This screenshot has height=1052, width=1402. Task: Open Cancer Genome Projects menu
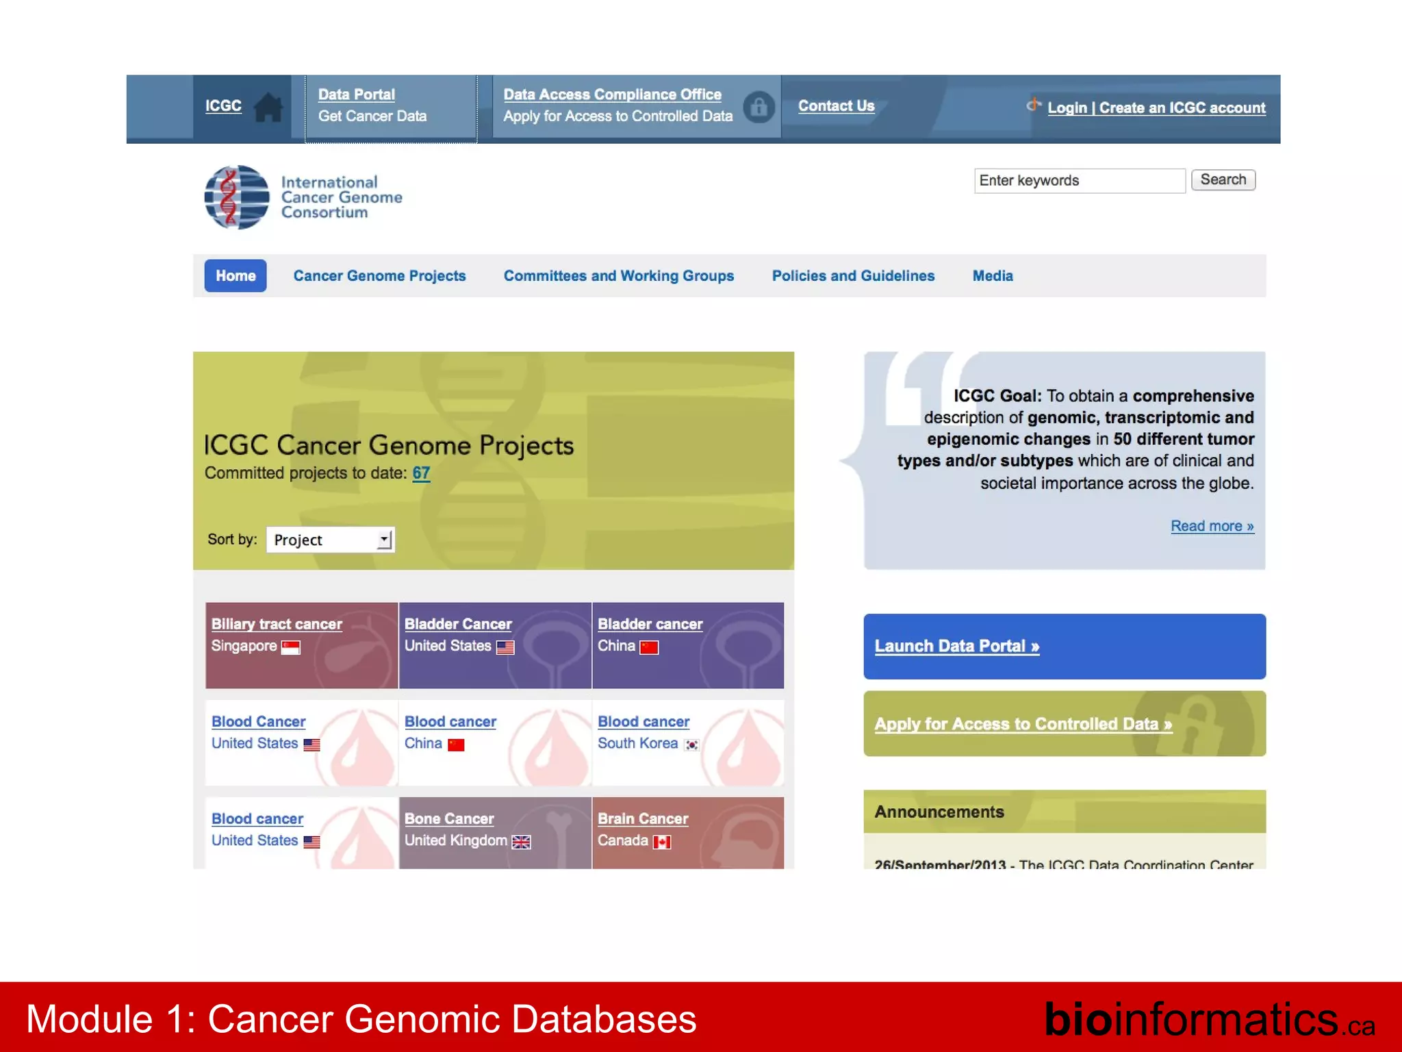tap(379, 276)
